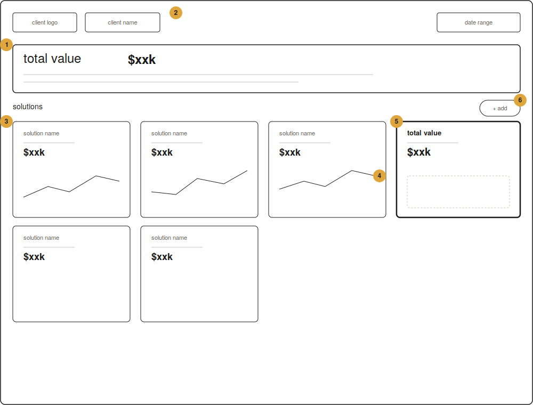Screen dimensions: 533x405
Task: Click the $xxk amount in the top banner
Action: coord(142,60)
